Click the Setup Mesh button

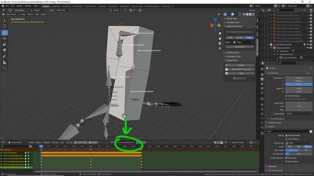[240, 47]
